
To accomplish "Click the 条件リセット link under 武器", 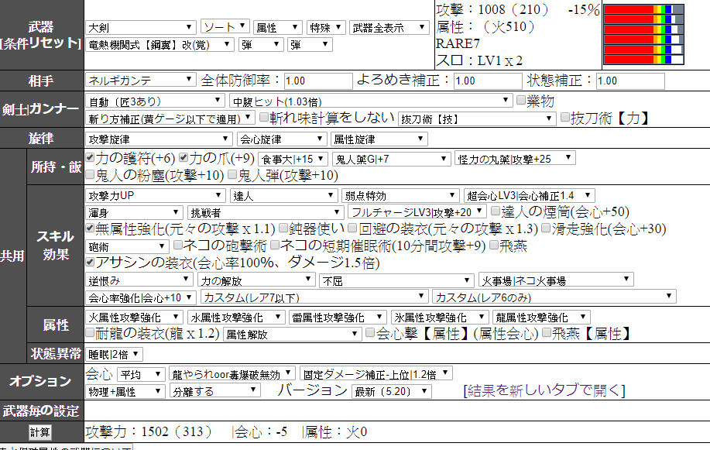I will [41, 44].
